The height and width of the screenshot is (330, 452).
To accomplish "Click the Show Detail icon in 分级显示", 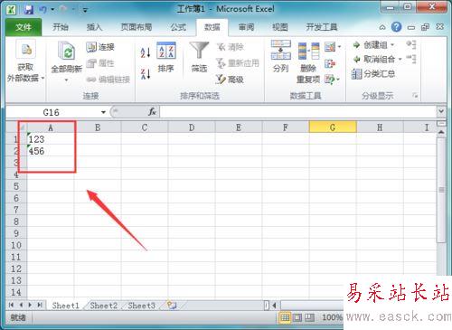I will (x=411, y=44).
